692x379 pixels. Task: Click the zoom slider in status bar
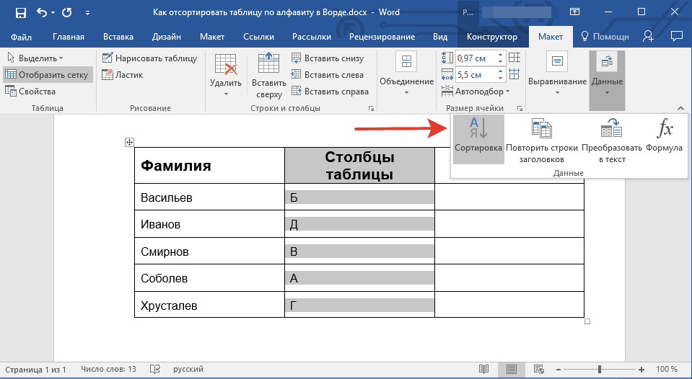pos(600,370)
